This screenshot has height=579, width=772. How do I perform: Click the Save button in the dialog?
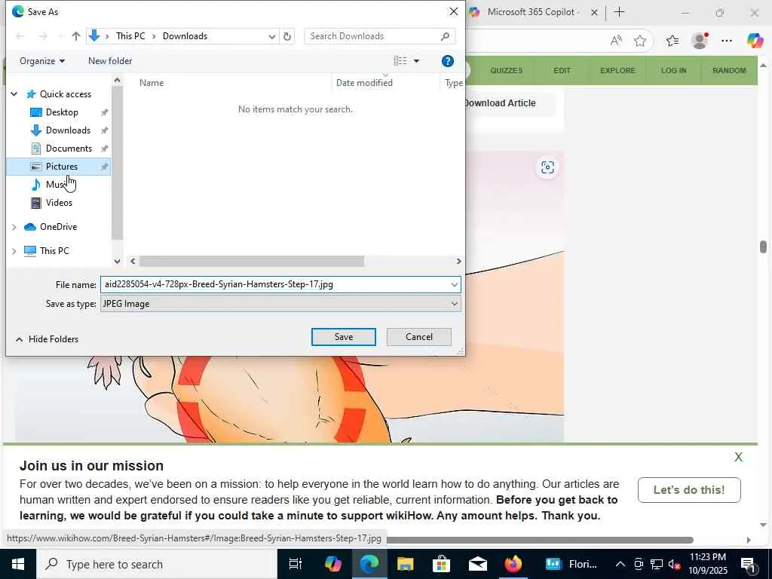[343, 337]
